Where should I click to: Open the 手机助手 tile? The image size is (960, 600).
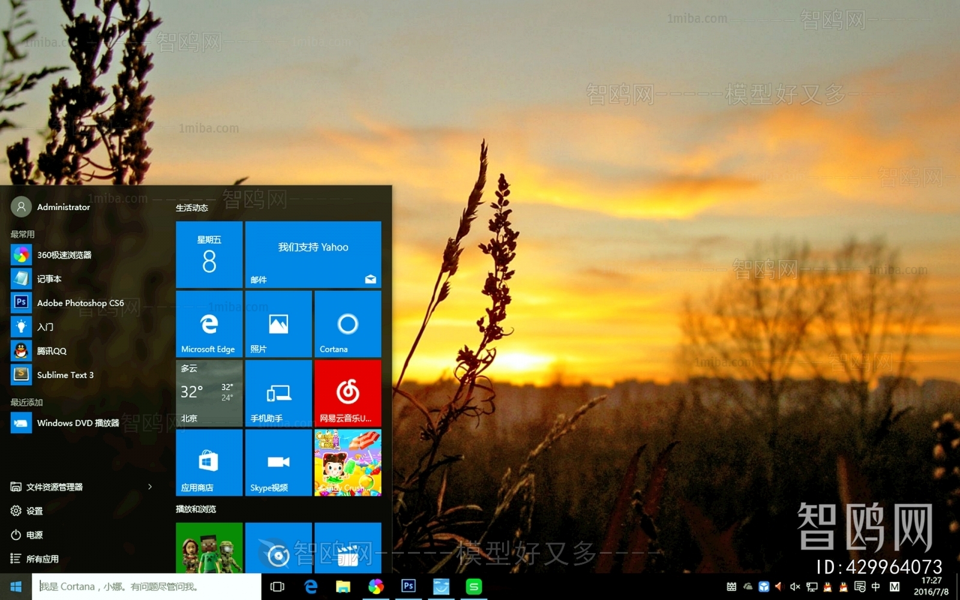coord(278,393)
